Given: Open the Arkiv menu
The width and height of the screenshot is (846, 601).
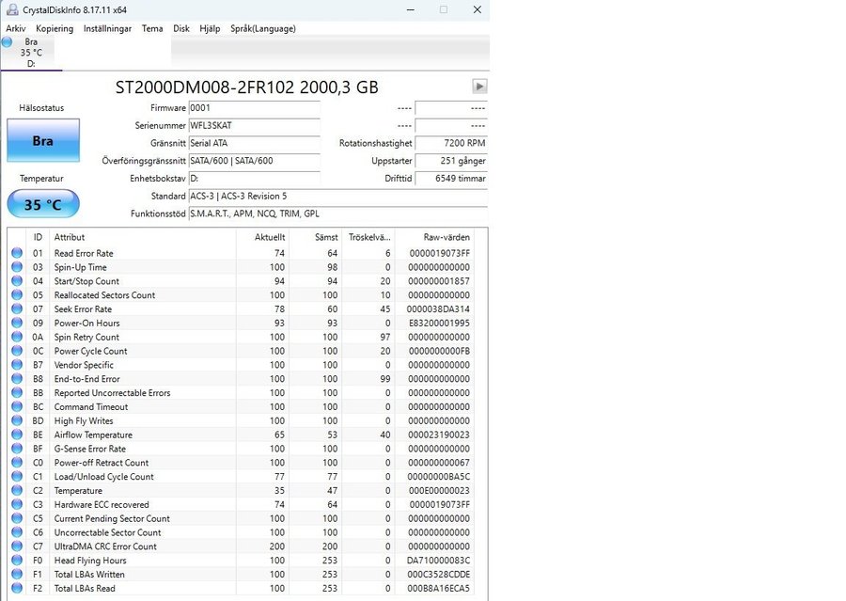Looking at the screenshot, I should click(16, 28).
